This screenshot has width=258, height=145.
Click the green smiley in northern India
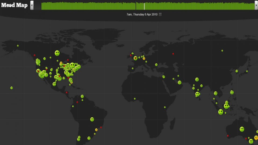point(197,79)
